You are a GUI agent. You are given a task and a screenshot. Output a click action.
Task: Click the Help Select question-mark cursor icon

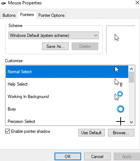click(x=118, y=83)
